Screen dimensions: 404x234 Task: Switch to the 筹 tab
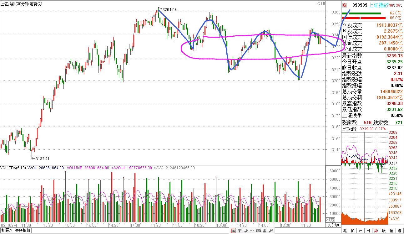coord(400,231)
